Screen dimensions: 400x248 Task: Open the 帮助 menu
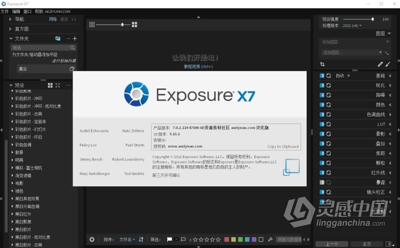click(x=39, y=11)
